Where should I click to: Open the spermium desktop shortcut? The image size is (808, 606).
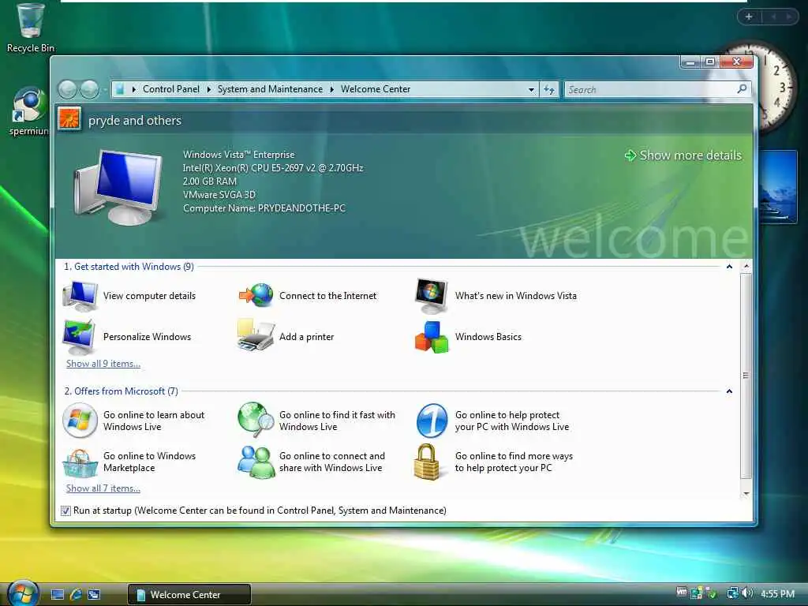point(29,111)
